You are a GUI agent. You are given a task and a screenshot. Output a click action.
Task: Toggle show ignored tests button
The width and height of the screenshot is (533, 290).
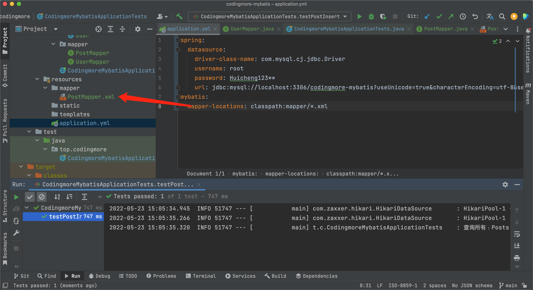pos(42,197)
